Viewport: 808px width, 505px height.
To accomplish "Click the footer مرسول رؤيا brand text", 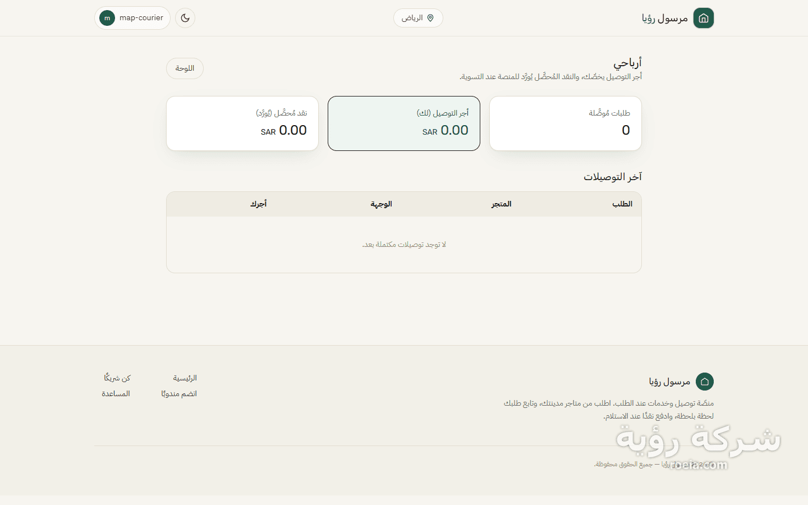I will pyautogui.click(x=669, y=382).
